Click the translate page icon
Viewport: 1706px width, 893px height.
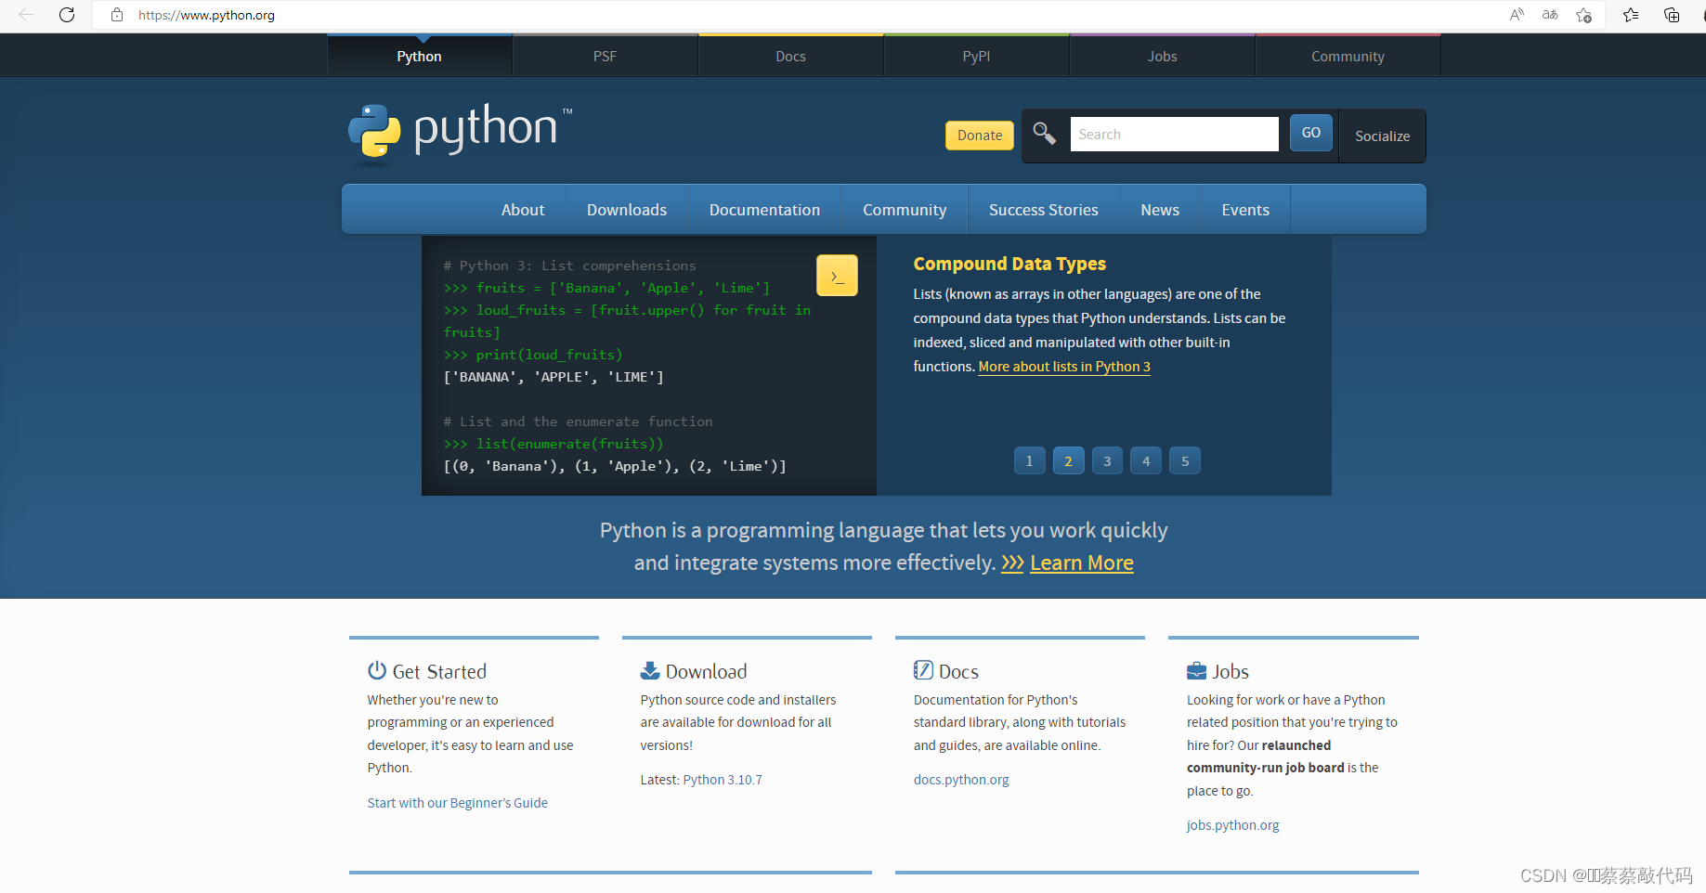click(x=1550, y=15)
